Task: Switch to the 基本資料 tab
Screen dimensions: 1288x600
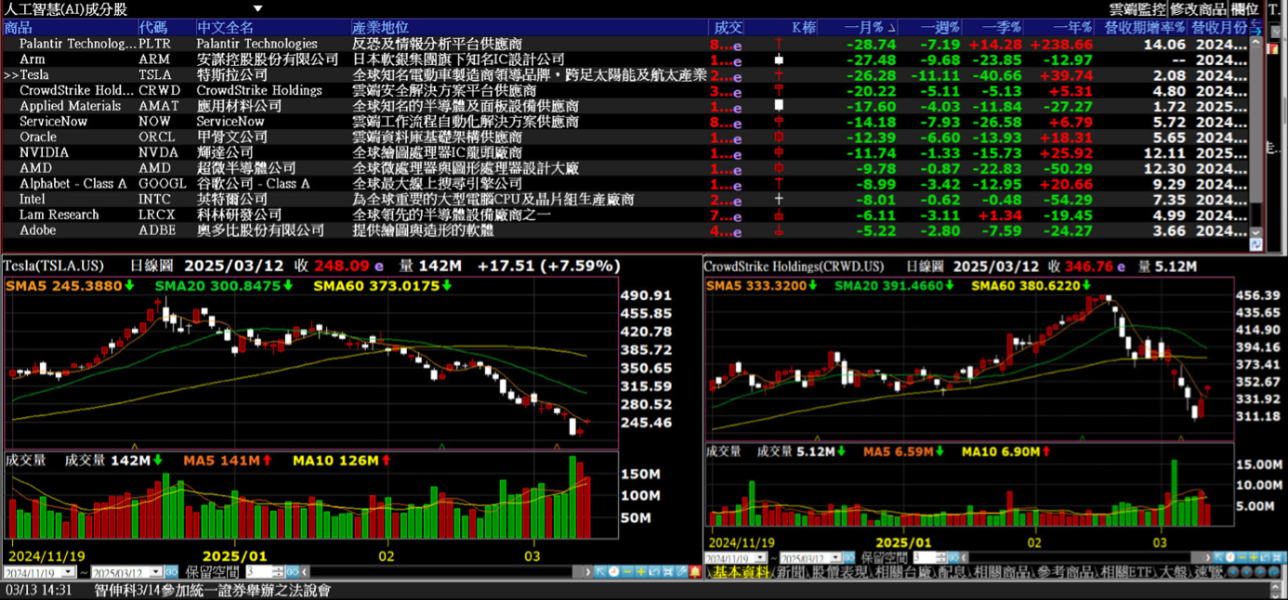Action: click(741, 572)
